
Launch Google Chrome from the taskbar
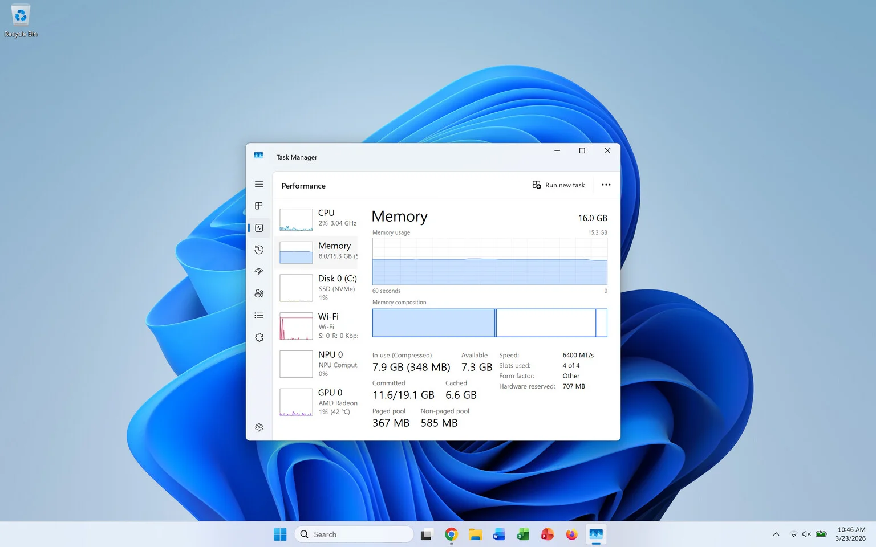pyautogui.click(x=451, y=534)
